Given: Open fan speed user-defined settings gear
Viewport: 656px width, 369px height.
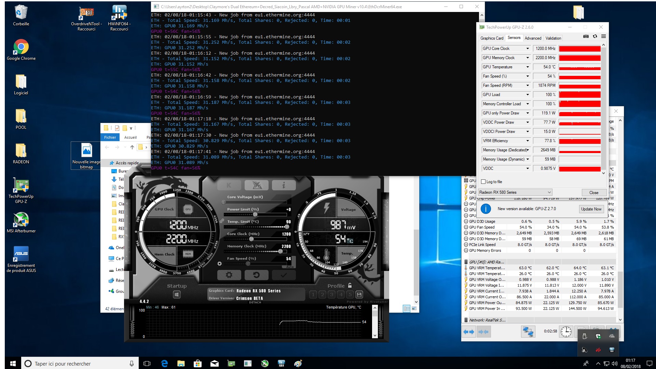Looking at the screenshot, I should pyautogui.click(x=220, y=264).
